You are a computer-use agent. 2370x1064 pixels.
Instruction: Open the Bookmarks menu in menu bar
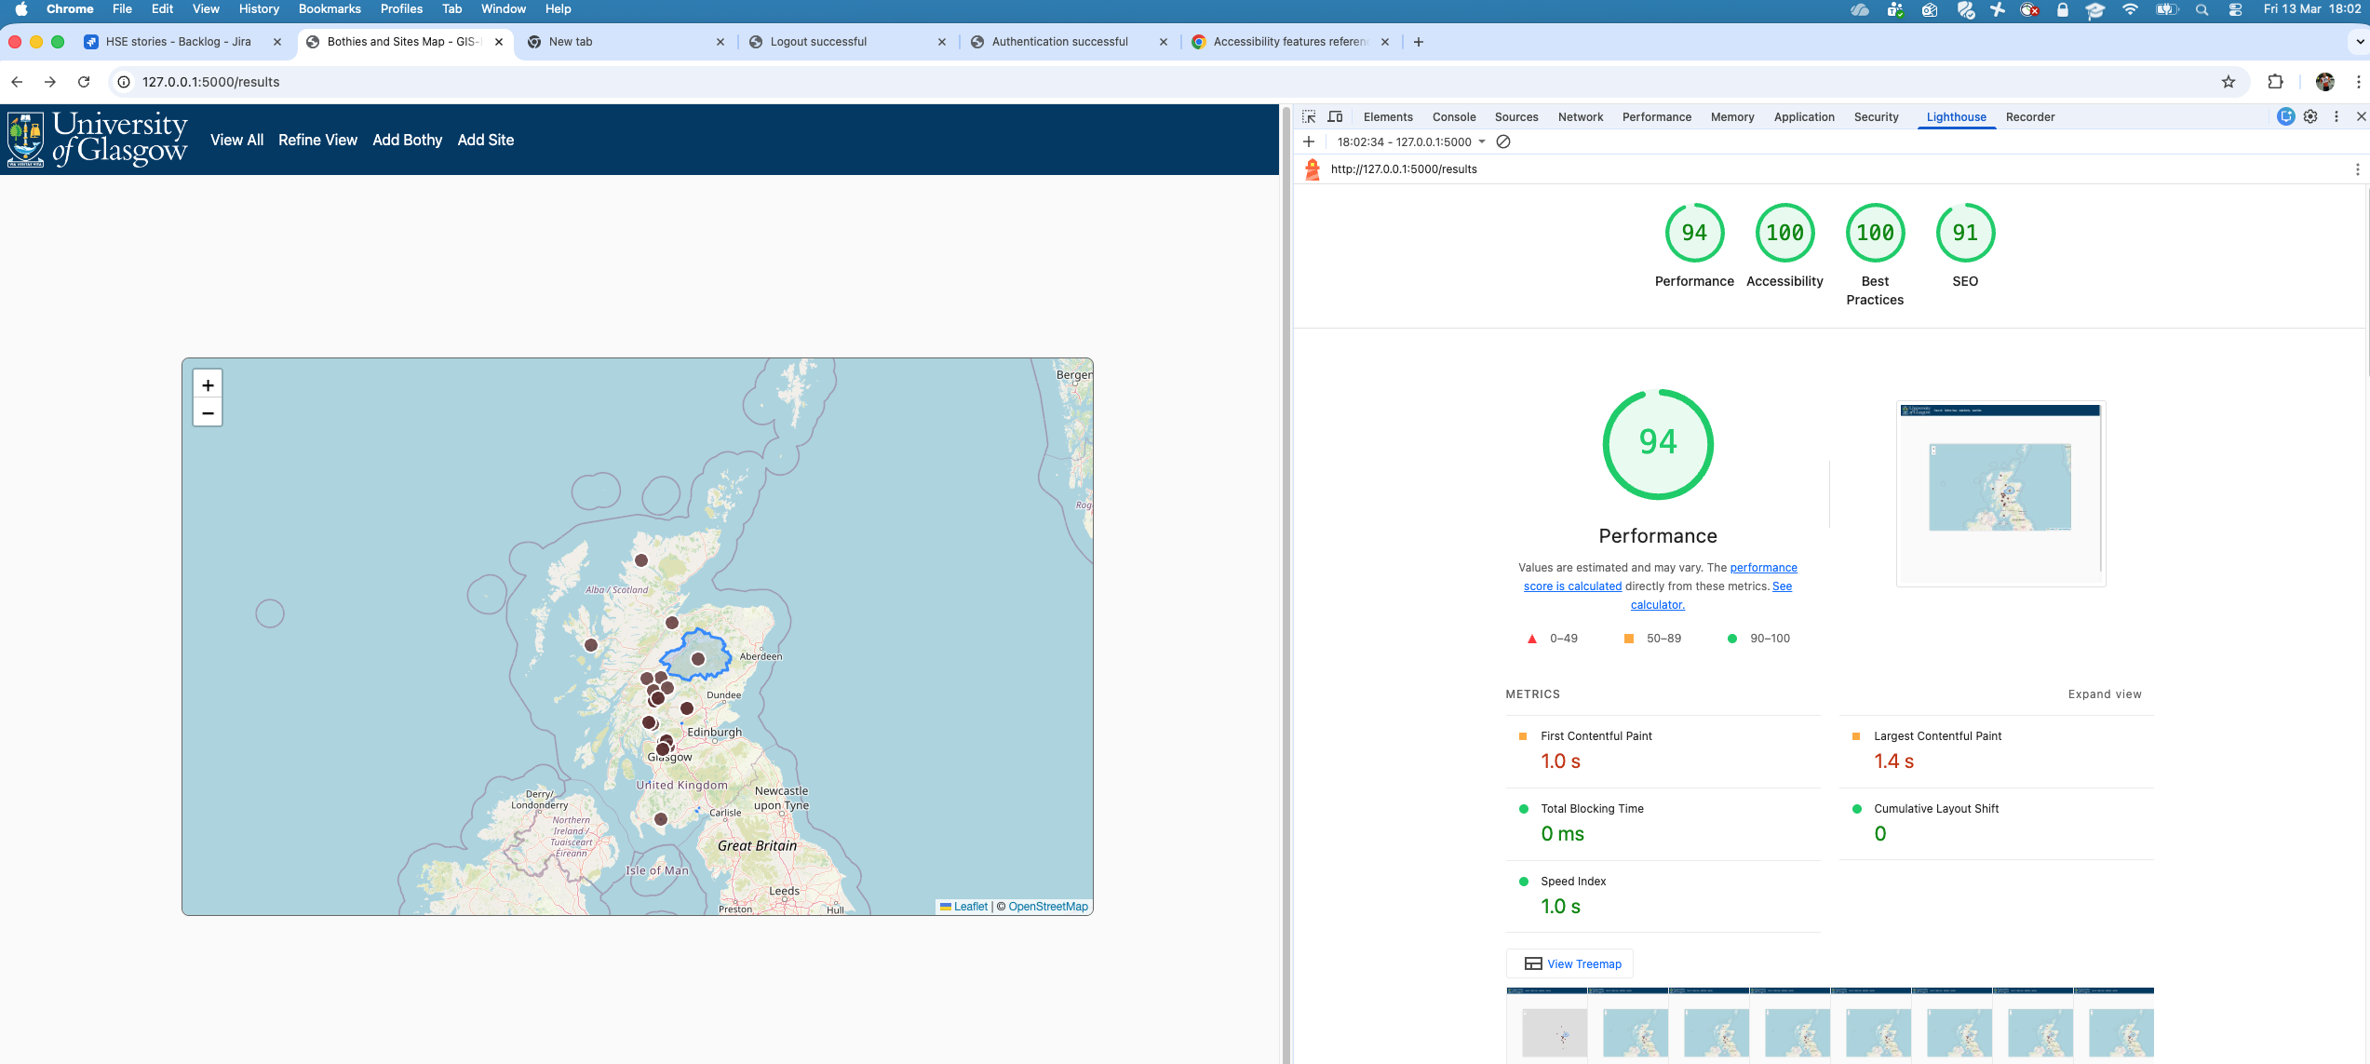(329, 9)
